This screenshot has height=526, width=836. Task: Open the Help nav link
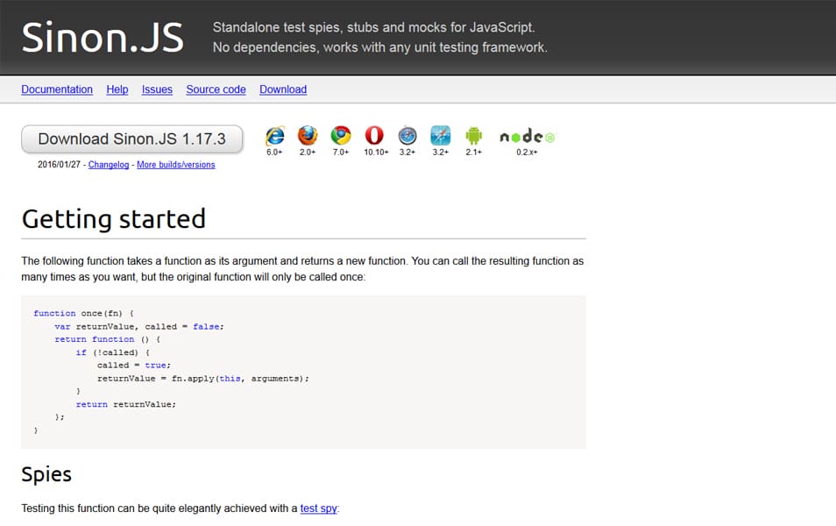(x=117, y=89)
